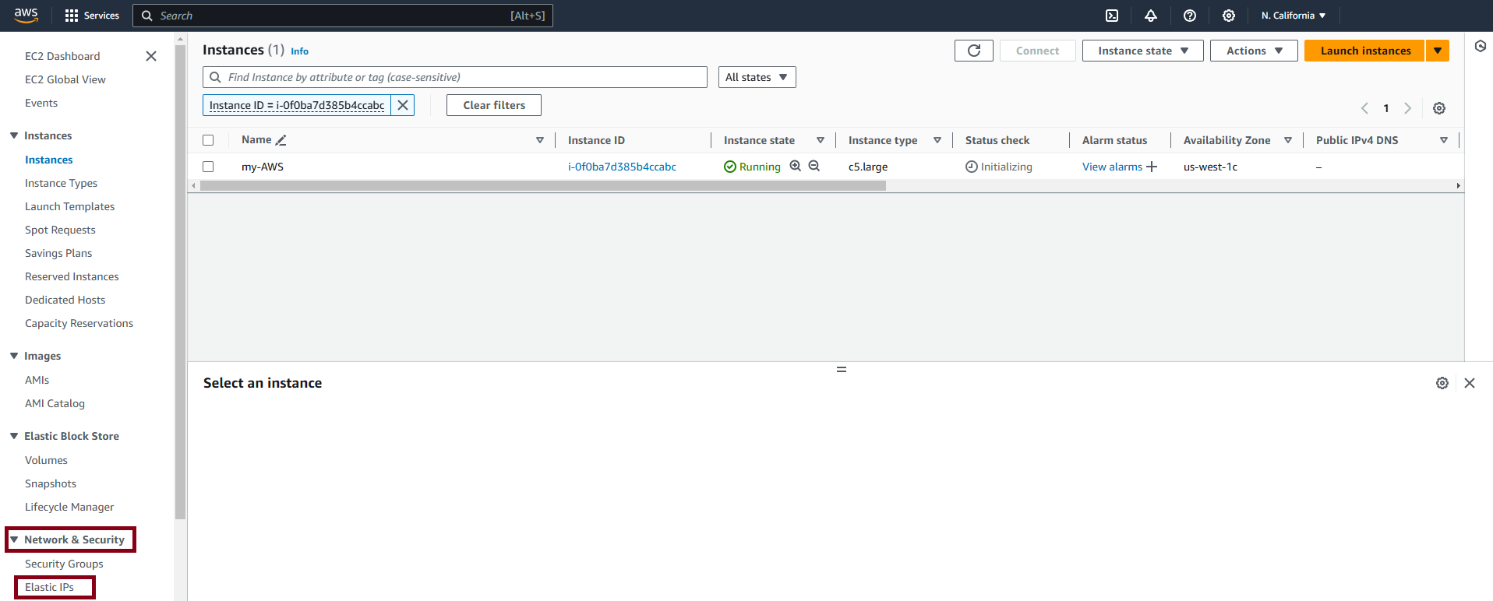
Task: Open instance i-0f0ba7d385b4ccabc link
Action: pos(622,167)
